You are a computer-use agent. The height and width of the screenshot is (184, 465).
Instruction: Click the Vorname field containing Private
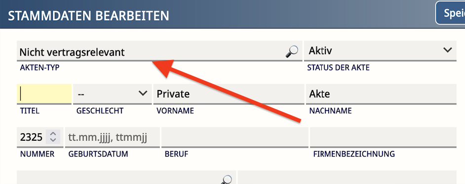click(229, 93)
